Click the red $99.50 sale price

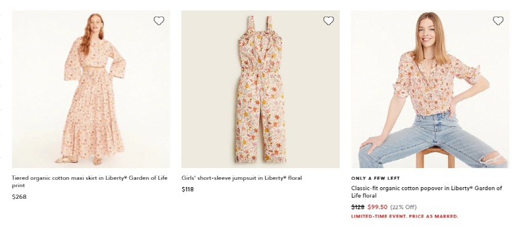[x=377, y=207]
